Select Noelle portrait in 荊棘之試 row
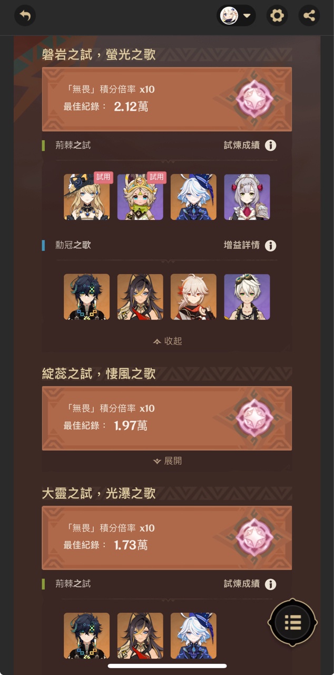 point(247,197)
